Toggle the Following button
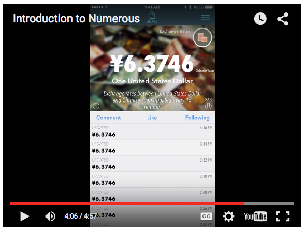This screenshot has height=232, width=304. (x=197, y=118)
